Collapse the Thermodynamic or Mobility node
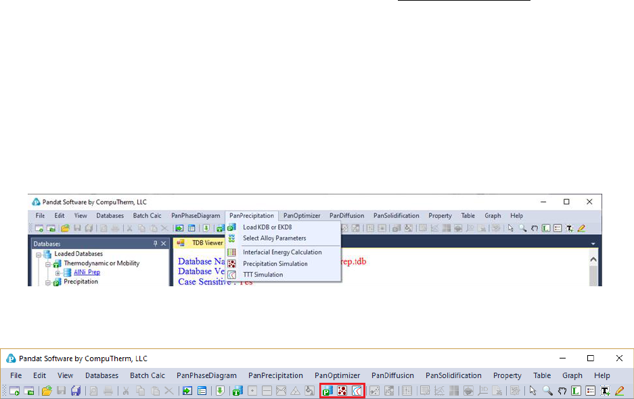The width and height of the screenshot is (634, 399). [x=48, y=265]
